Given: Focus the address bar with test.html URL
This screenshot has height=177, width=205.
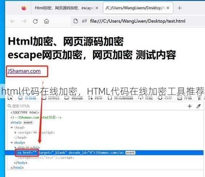Looking at the screenshot, I should coord(138,21).
